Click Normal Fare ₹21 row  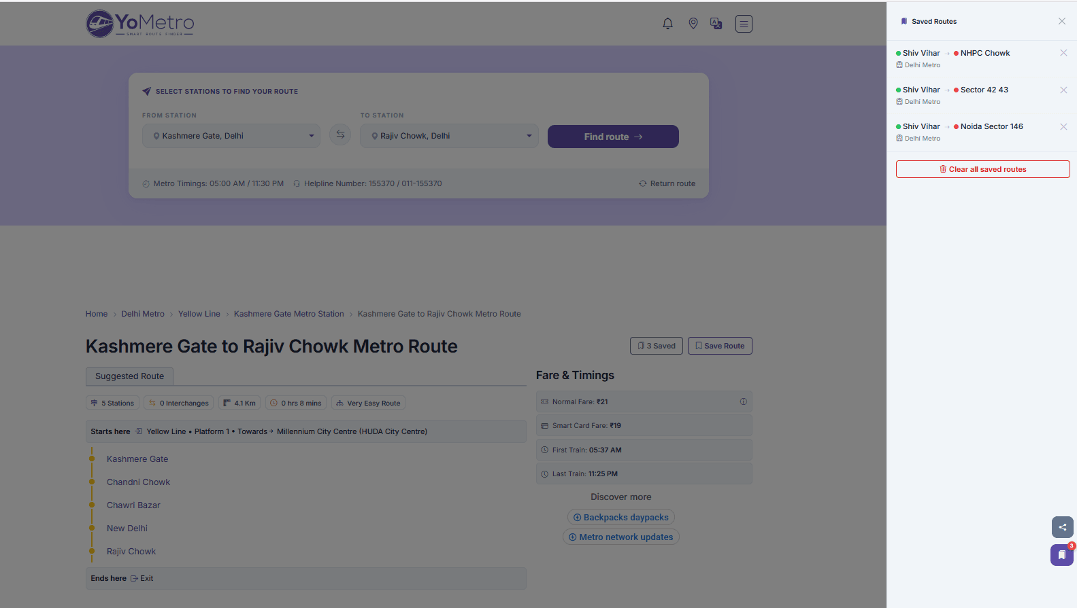644,401
